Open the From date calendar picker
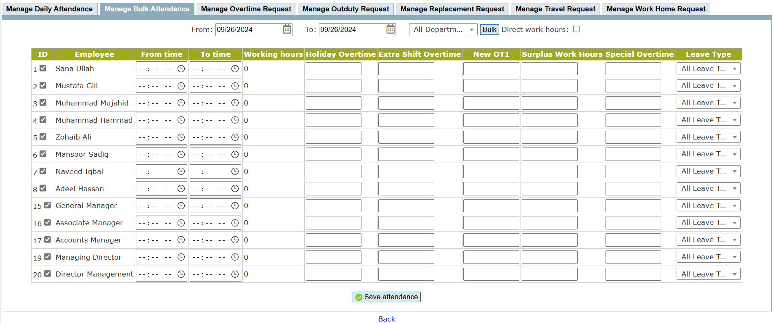 tap(287, 29)
